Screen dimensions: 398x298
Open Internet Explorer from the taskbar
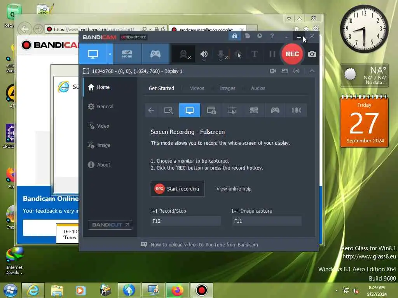click(33, 290)
